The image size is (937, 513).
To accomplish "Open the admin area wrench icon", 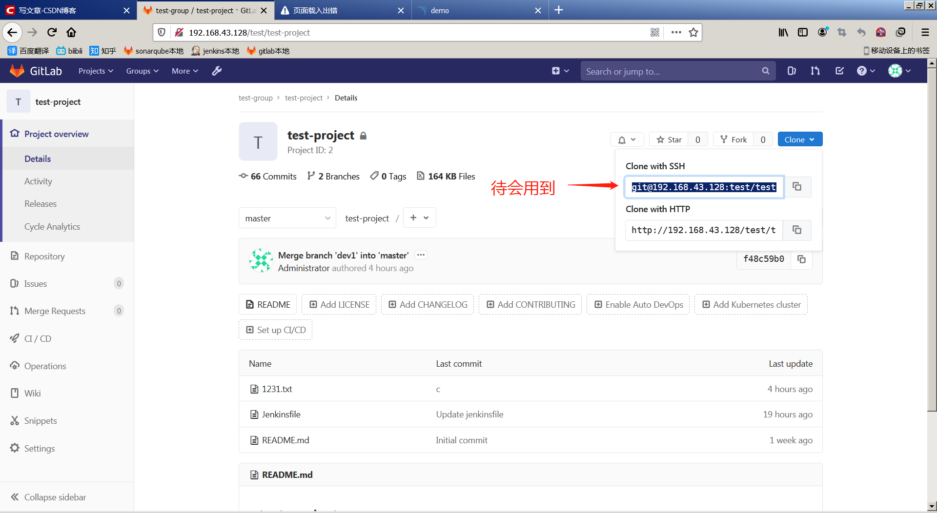I will click(216, 71).
